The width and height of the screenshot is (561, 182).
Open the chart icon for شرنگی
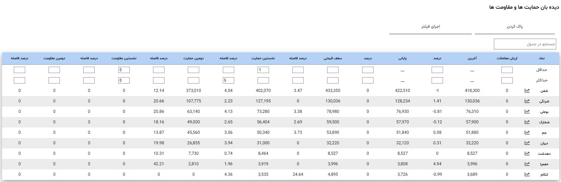[527, 101]
